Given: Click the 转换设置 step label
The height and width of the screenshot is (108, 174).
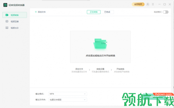Looking at the screenshot, I should (x=100, y=69).
